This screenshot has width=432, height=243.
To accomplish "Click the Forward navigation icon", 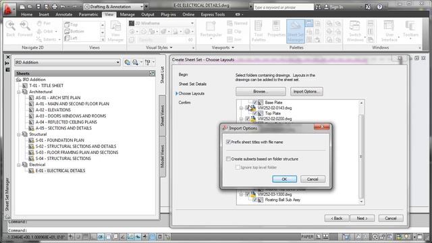I will click(x=25, y=29).
